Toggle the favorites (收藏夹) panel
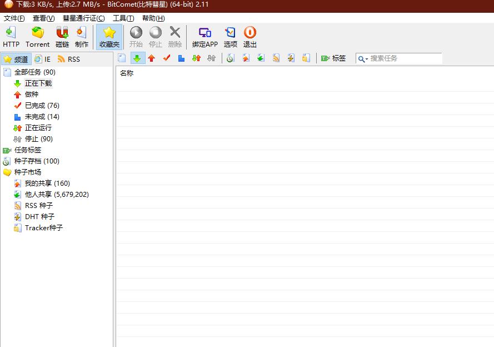The width and height of the screenshot is (494, 347). click(109, 37)
